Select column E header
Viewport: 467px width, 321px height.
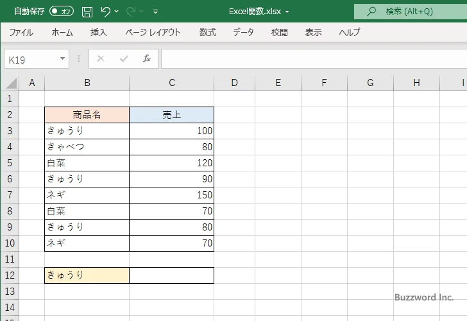(278, 83)
